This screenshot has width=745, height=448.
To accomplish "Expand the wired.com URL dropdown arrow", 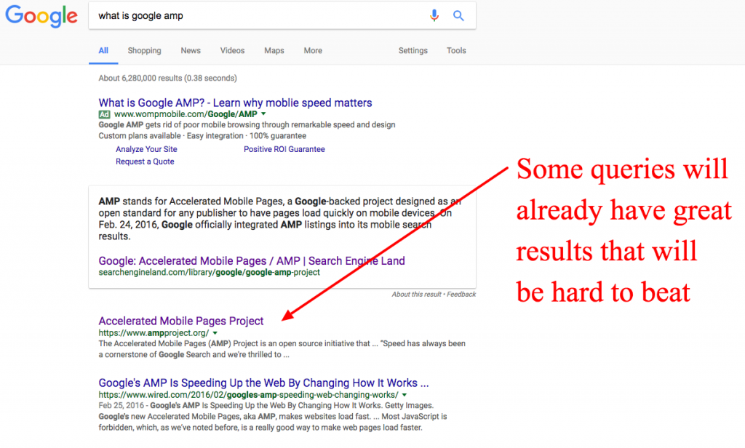I will point(405,395).
